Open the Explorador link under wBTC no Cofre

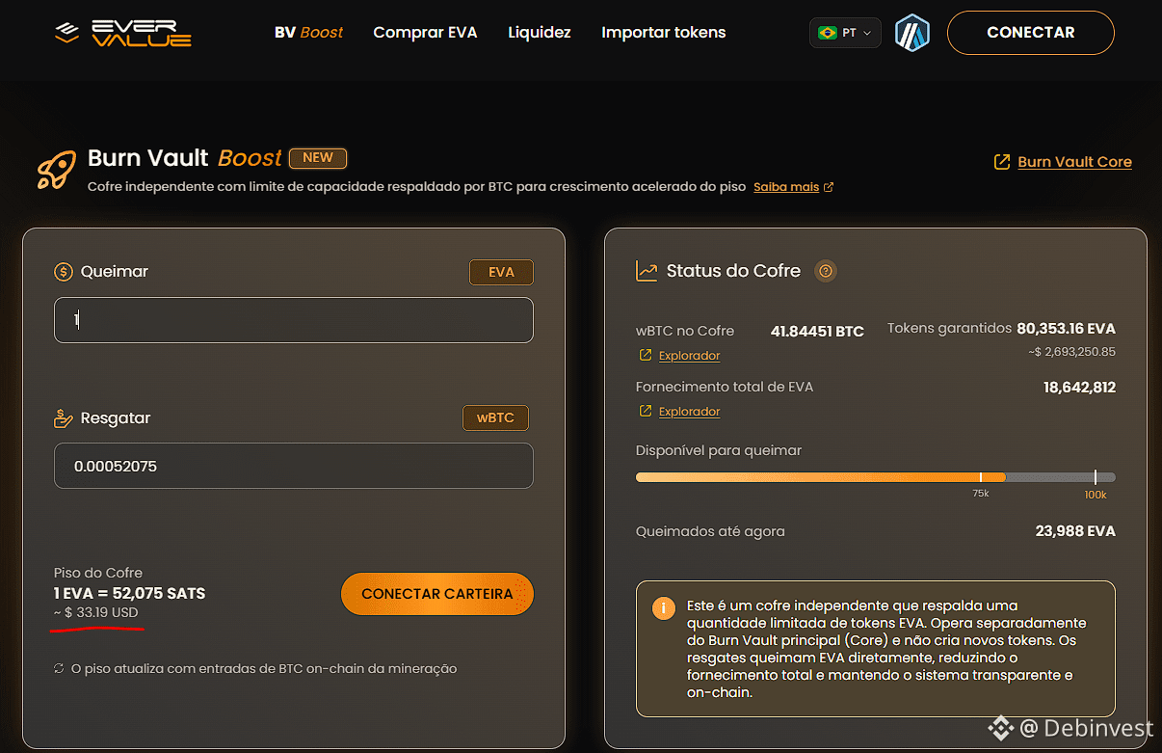(x=689, y=356)
